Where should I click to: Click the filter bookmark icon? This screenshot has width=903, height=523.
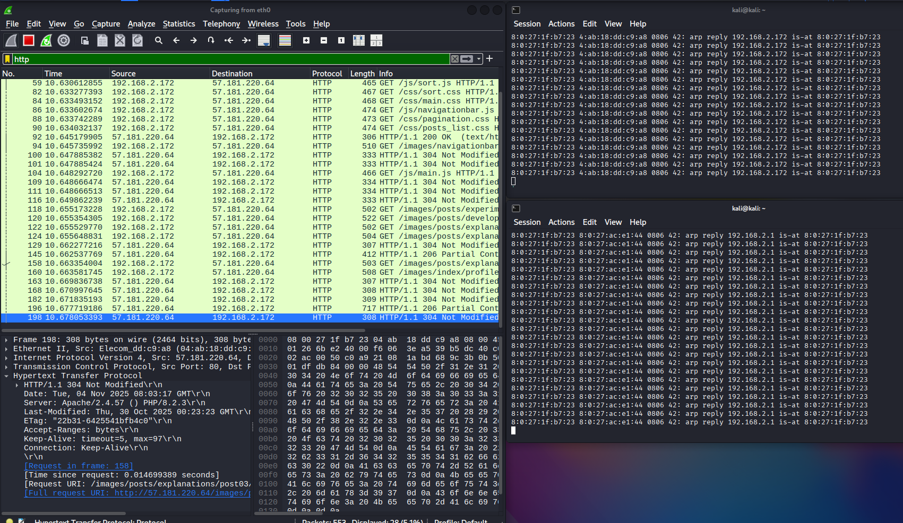point(7,59)
